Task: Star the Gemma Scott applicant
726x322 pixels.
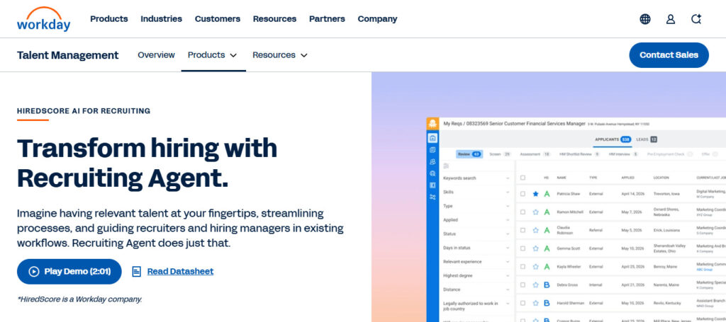Action: tap(536, 248)
